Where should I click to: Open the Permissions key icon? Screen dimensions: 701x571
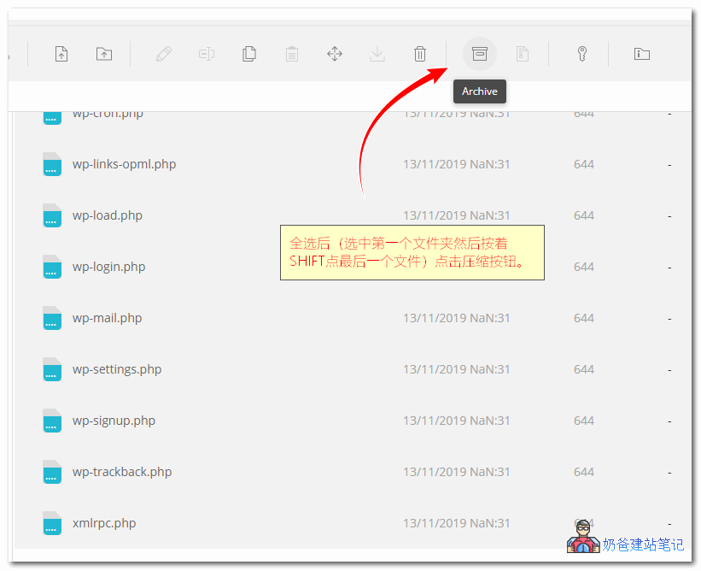(x=582, y=54)
